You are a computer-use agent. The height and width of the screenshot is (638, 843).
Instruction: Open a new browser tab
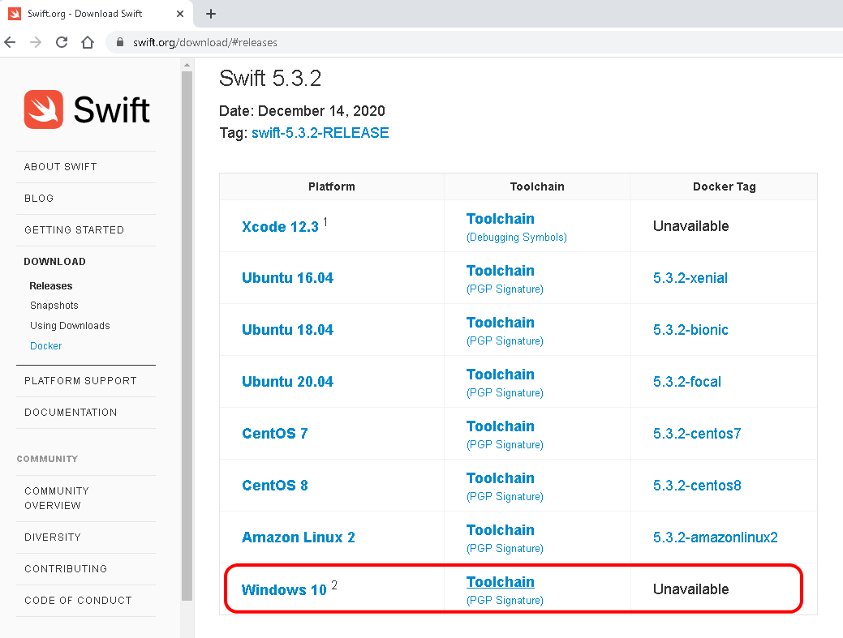click(x=209, y=14)
